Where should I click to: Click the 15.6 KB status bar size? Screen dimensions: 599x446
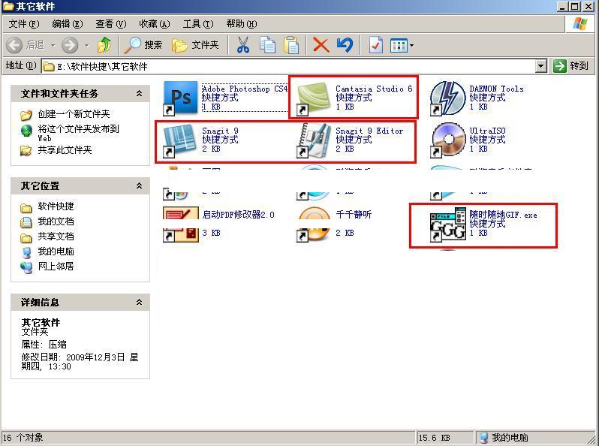(434, 438)
